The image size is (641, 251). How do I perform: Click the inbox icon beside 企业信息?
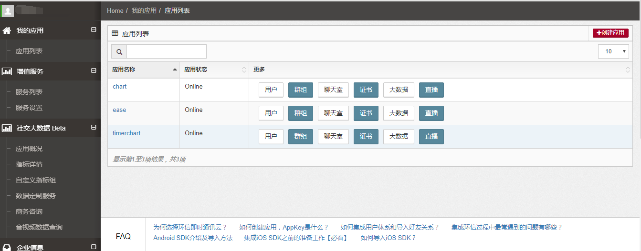pyautogui.click(x=7, y=247)
